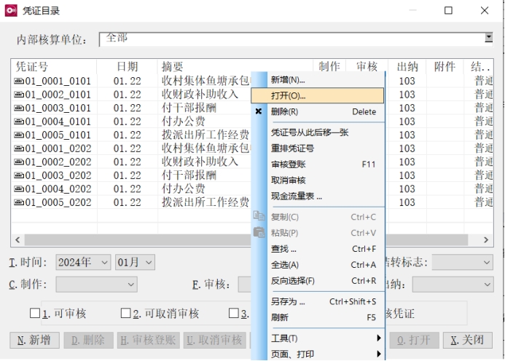Click the black X delete icon in context menu

pyautogui.click(x=259, y=112)
